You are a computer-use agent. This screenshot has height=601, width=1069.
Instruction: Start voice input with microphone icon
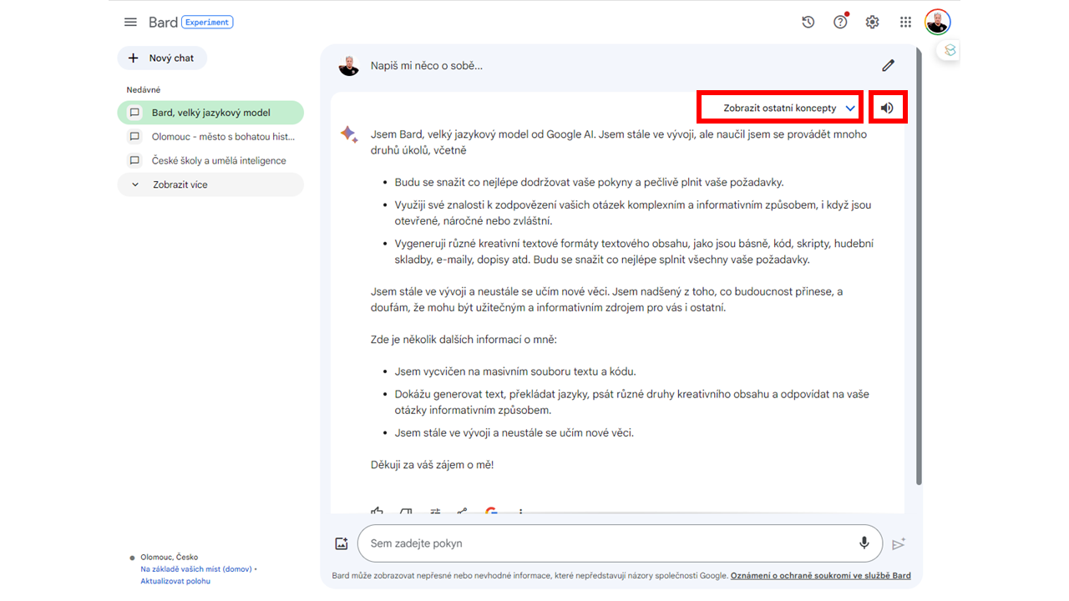864,543
